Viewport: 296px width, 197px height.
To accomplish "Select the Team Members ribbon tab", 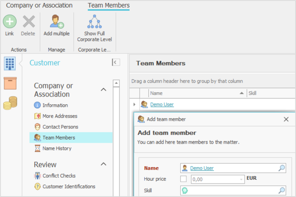I will [x=109, y=5].
